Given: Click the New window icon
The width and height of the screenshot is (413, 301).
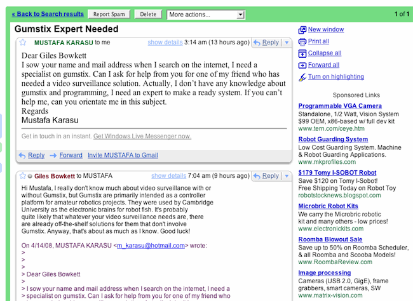Looking at the screenshot, I should pos(302,30).
